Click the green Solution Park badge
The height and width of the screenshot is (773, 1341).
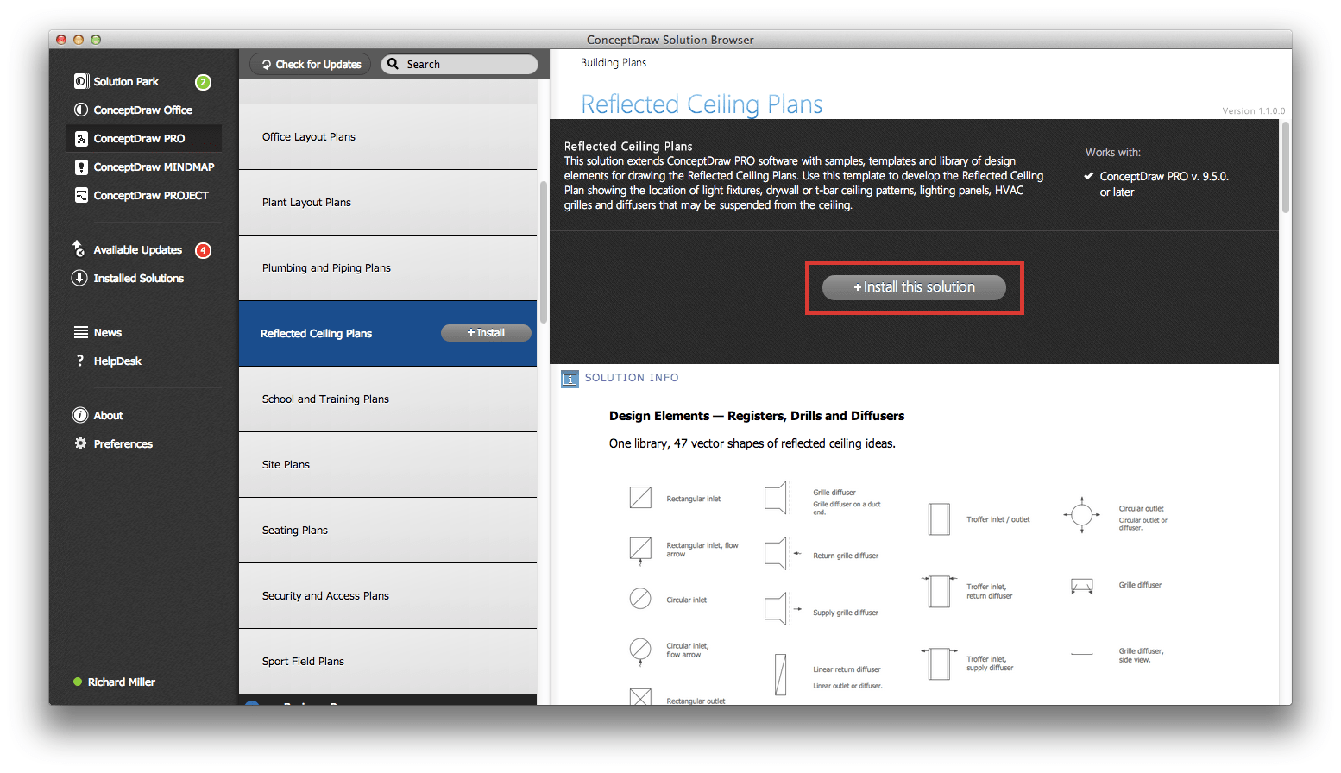pyautogui.click(x=203, y=82)
